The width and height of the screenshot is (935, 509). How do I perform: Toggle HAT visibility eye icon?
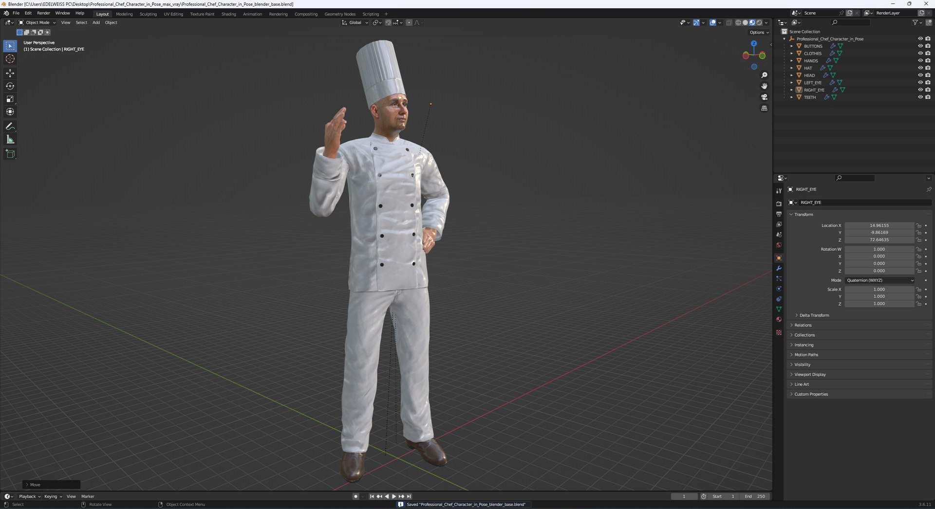coord(920,68)
